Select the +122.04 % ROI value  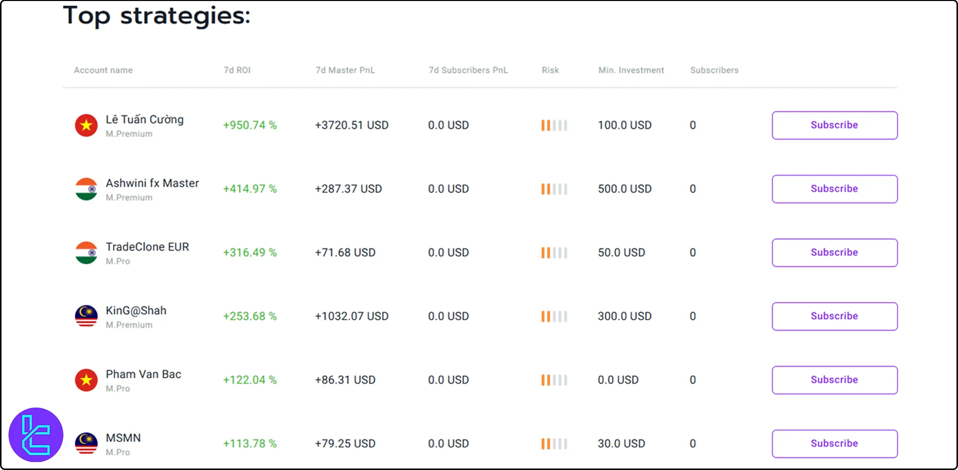pos(249,380)
